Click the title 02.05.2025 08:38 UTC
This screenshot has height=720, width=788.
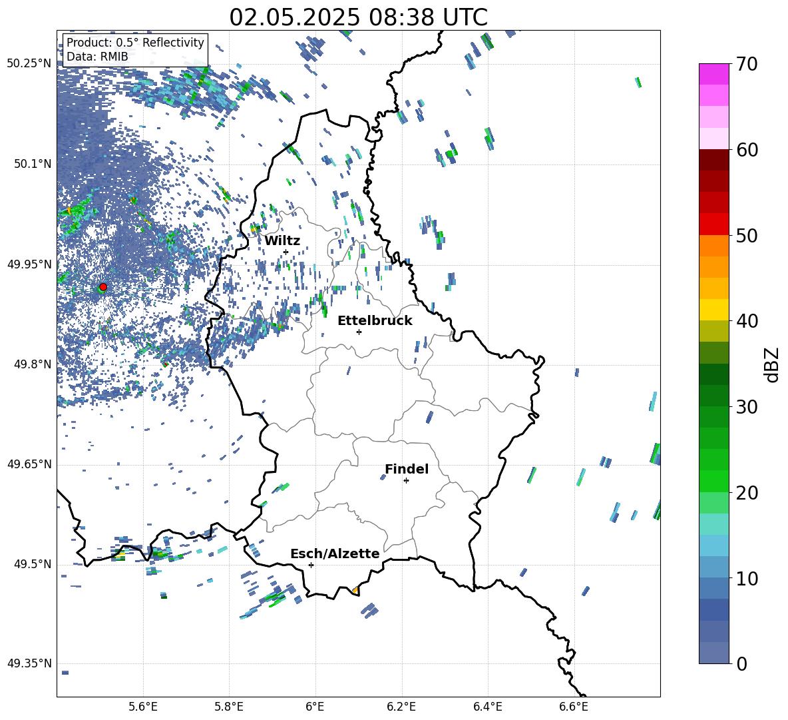(358, 17)
